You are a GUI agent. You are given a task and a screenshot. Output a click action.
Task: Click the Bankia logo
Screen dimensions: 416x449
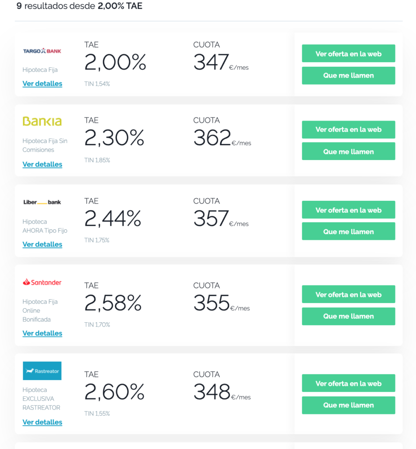click(42, 121)
